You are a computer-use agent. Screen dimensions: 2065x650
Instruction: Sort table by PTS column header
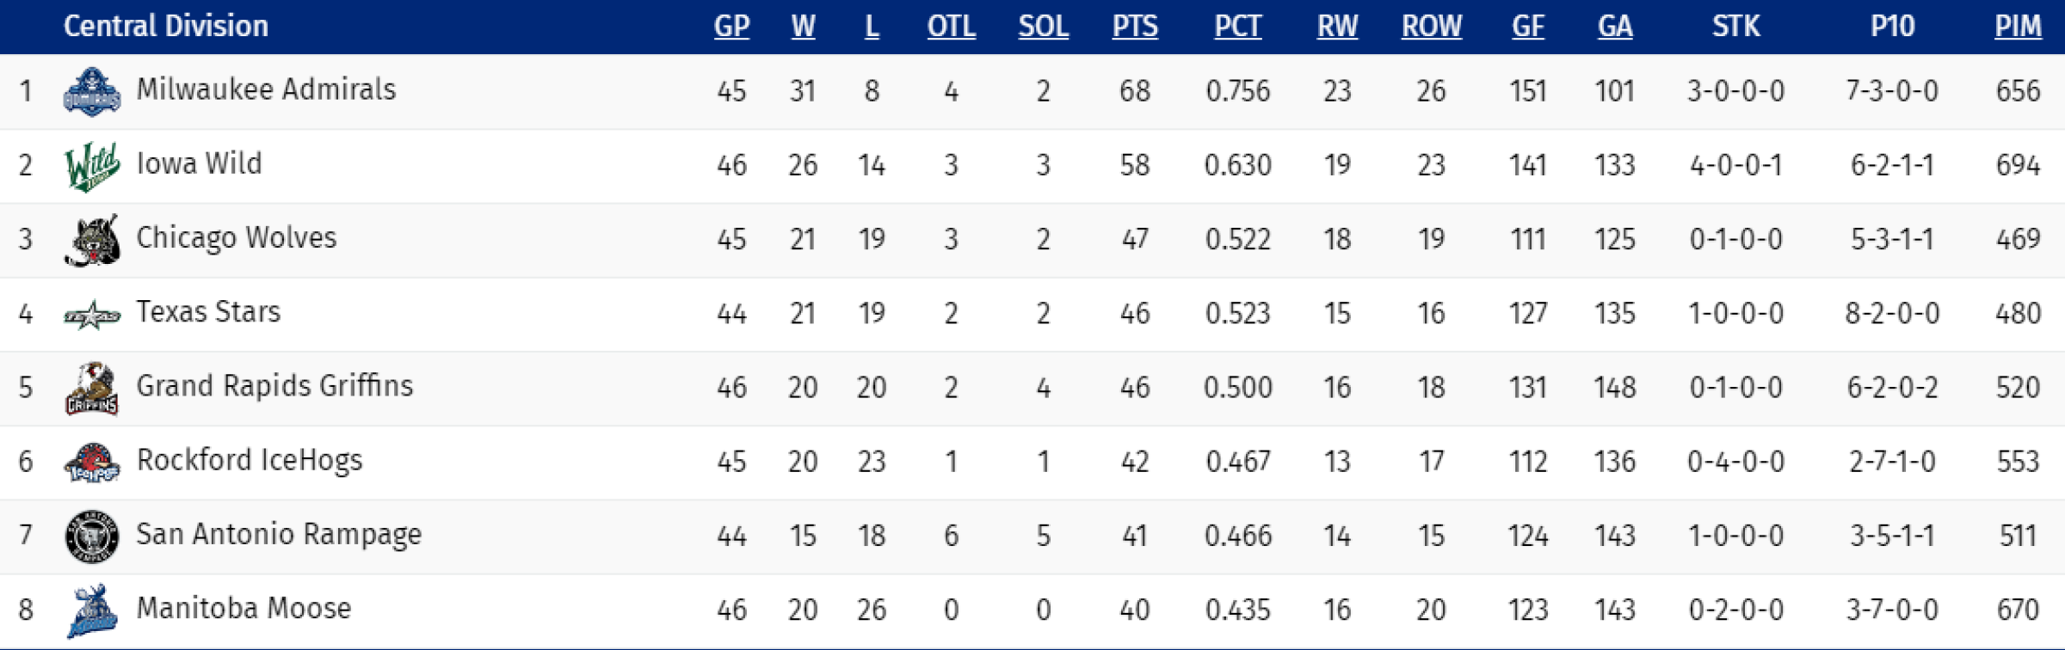(1135, 27)
